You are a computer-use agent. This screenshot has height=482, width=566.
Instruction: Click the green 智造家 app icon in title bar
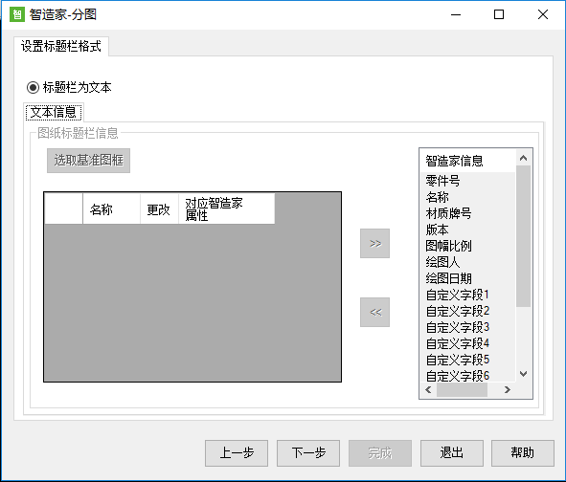pos(17,14)
